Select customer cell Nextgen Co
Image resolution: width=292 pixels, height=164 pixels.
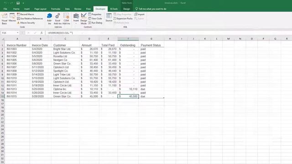coord(65,60)
